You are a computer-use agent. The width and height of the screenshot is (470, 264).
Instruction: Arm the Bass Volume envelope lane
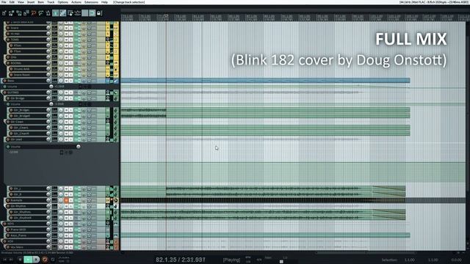pyautogui.click(x=5, y=87)
